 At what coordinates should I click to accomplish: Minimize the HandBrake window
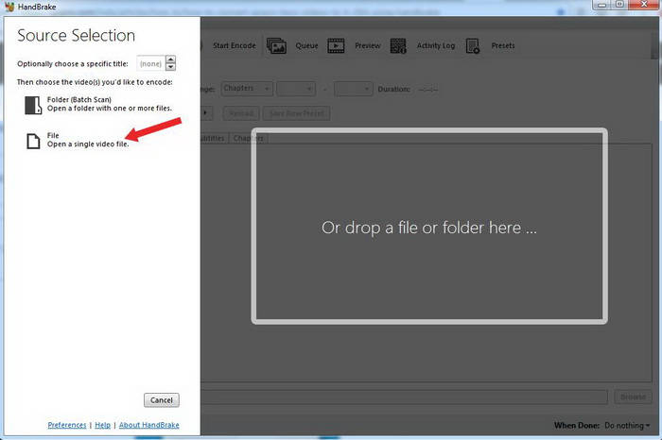pos(602,5)
